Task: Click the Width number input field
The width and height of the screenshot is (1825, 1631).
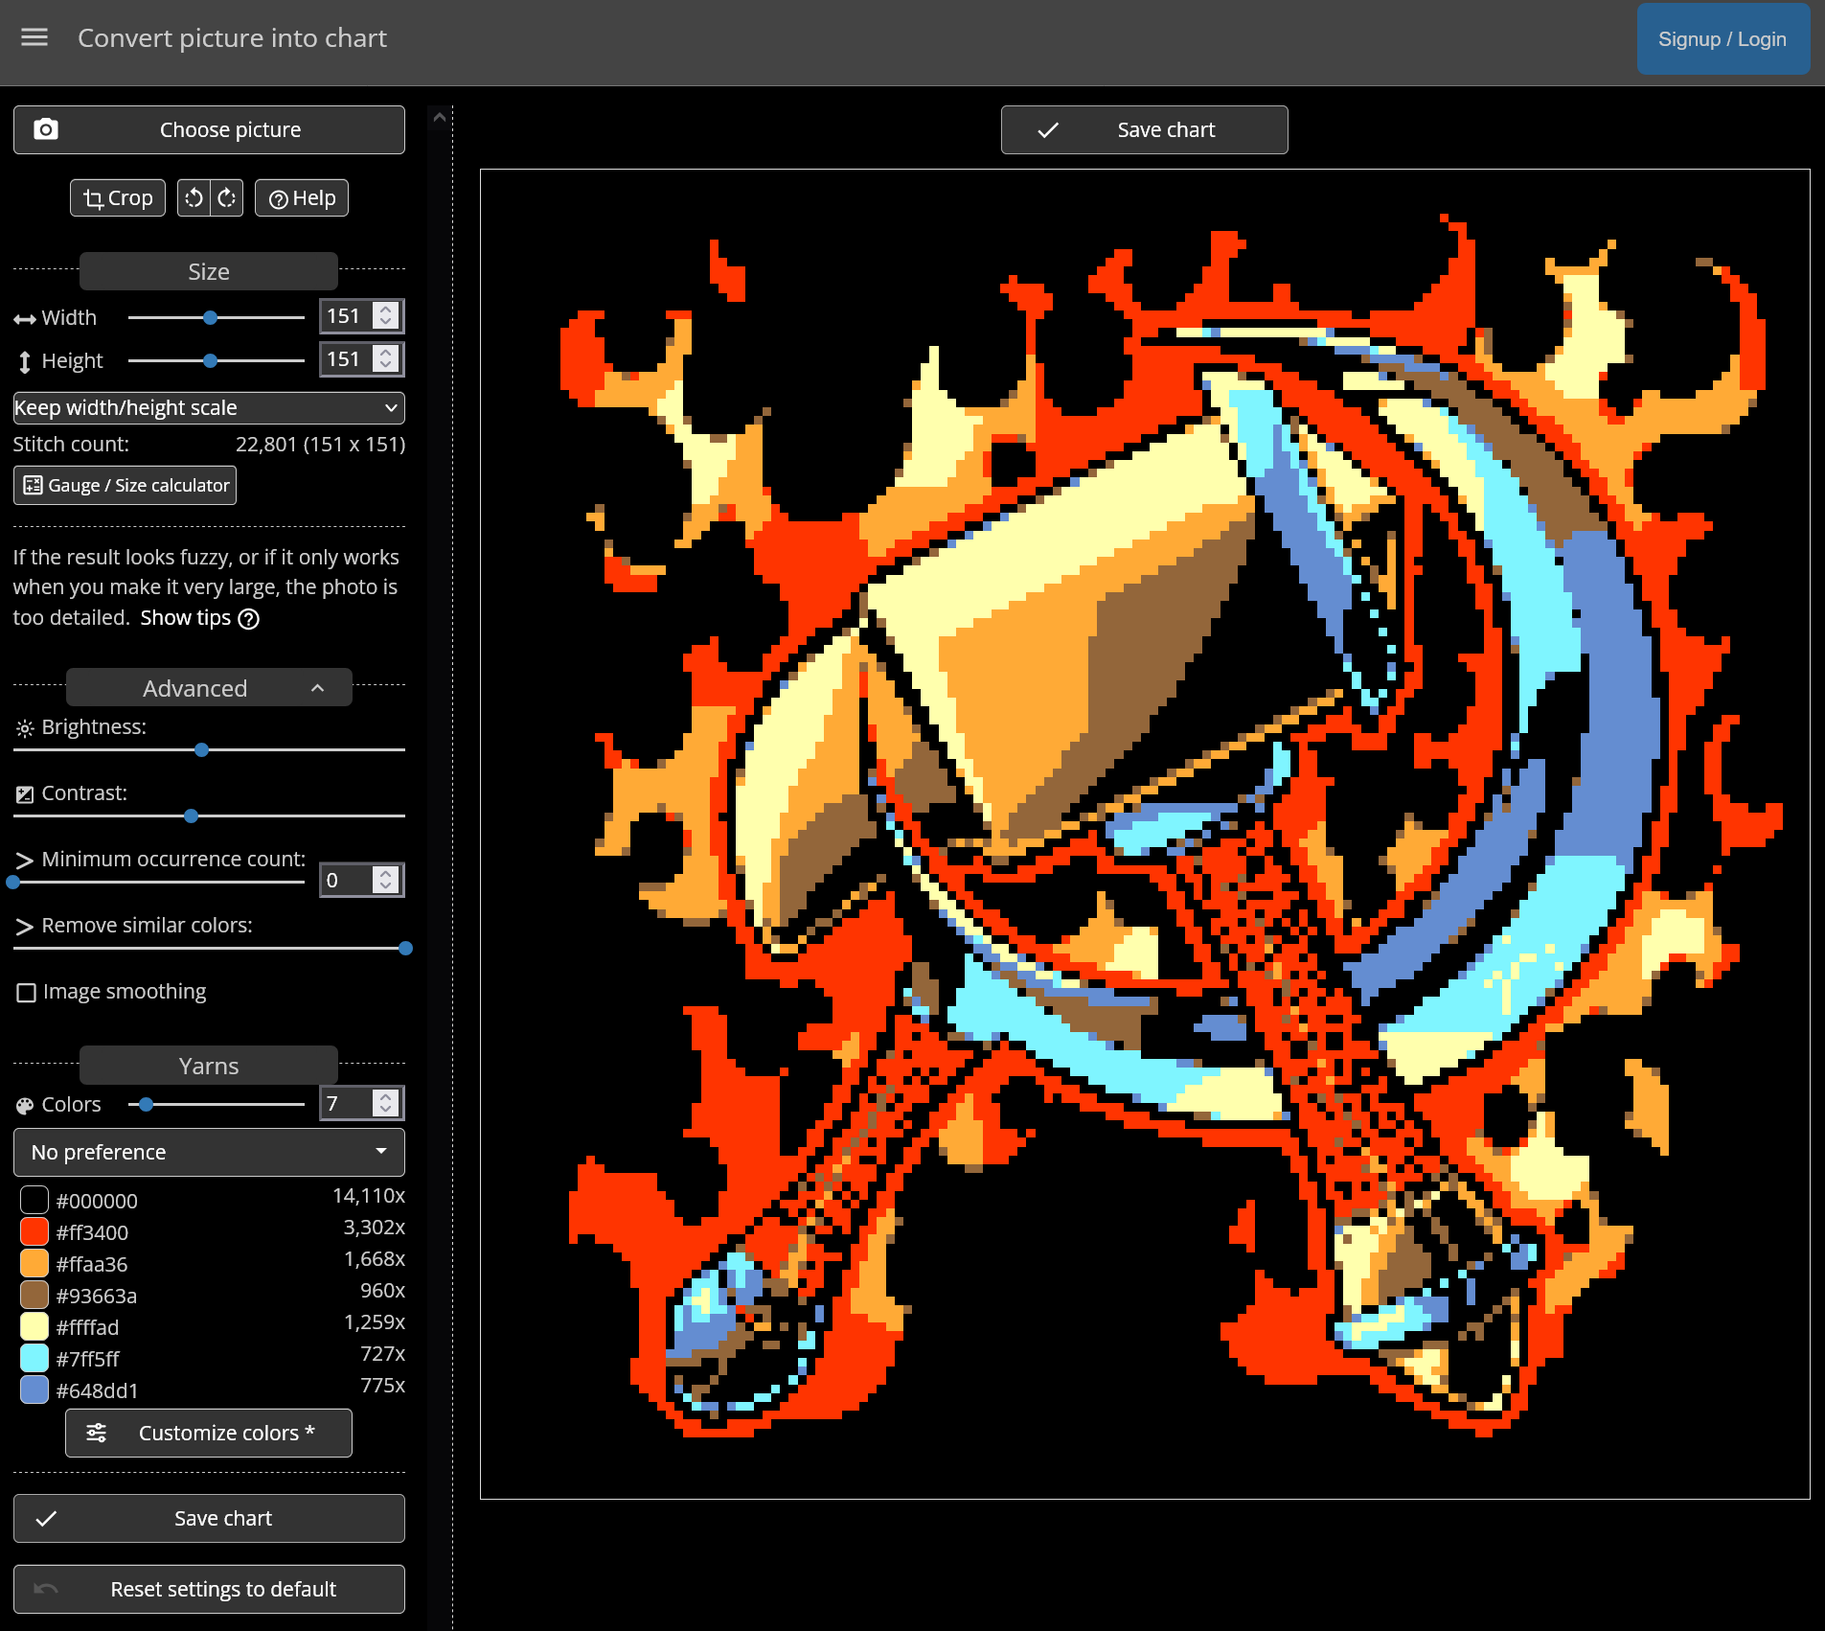Action: [361, 316]
